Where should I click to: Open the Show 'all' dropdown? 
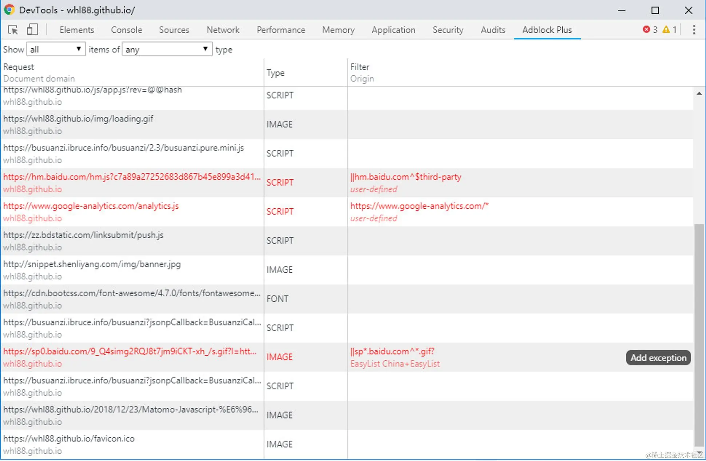click(56, 49)
